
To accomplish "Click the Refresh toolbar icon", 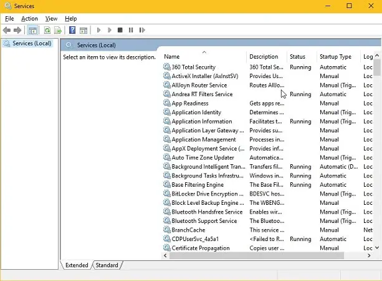I will (47, 30).
